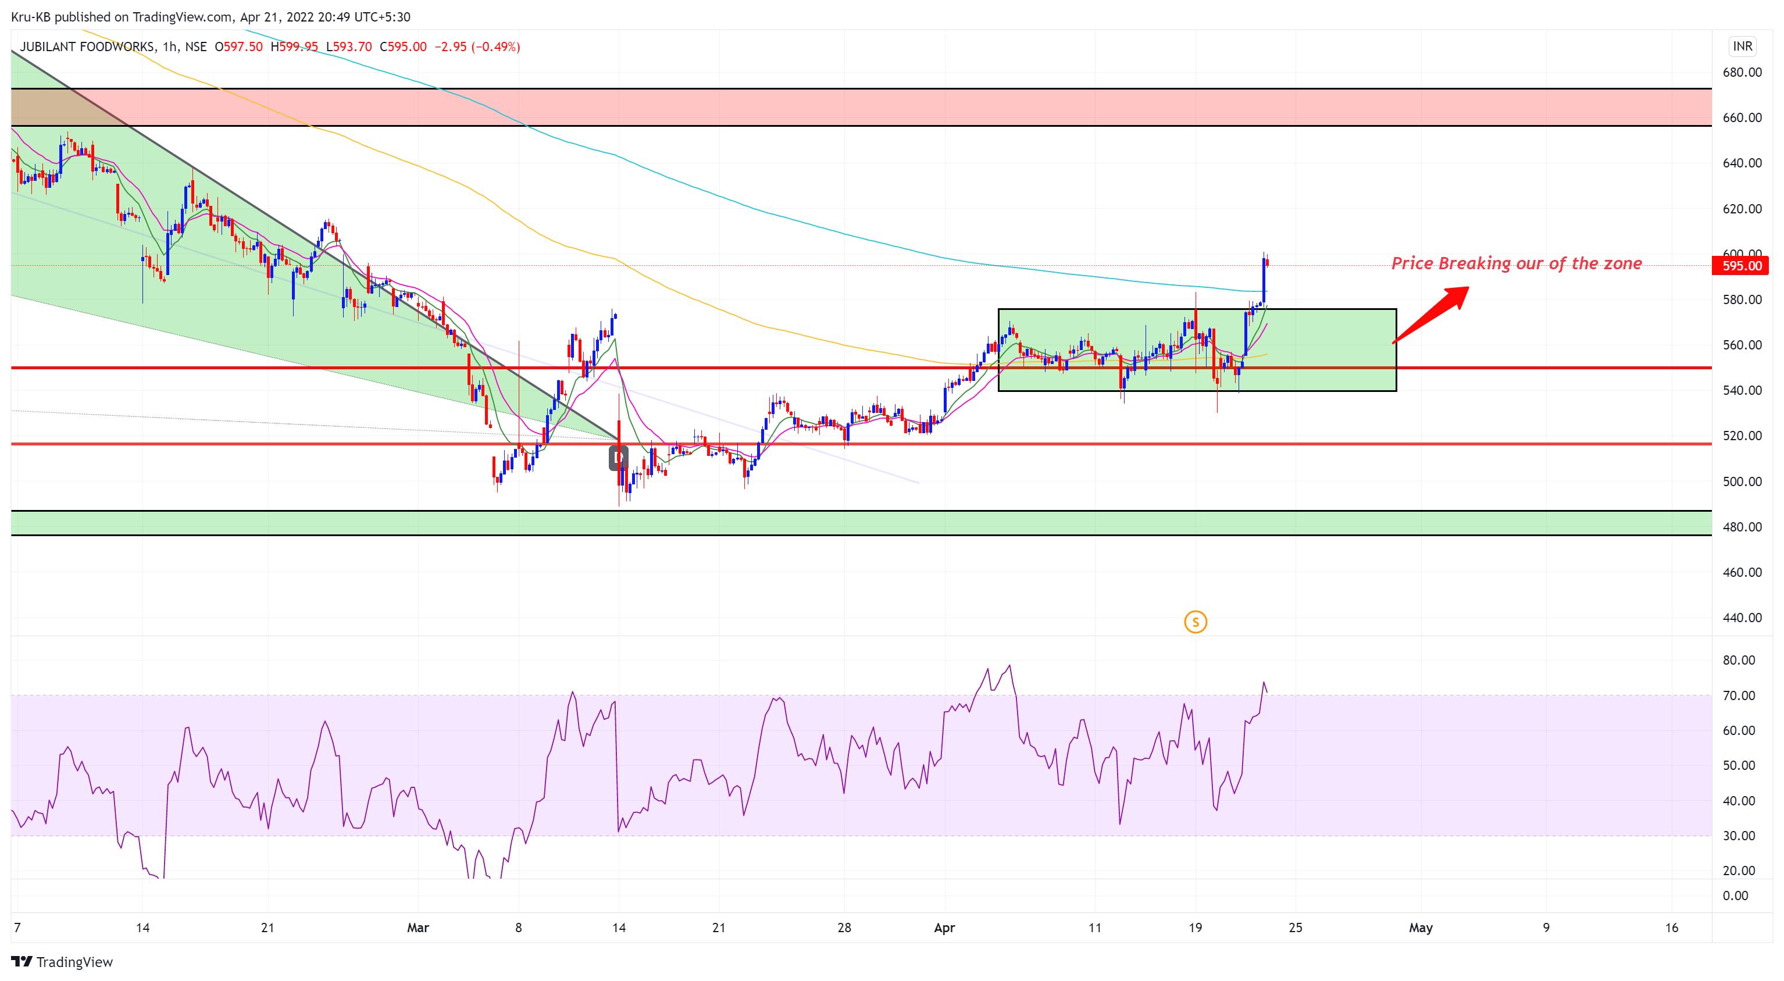This screenshot has width=1784, height=981.
Task: Click the RSI 80.00 scale label
Action: point(1739,660)
